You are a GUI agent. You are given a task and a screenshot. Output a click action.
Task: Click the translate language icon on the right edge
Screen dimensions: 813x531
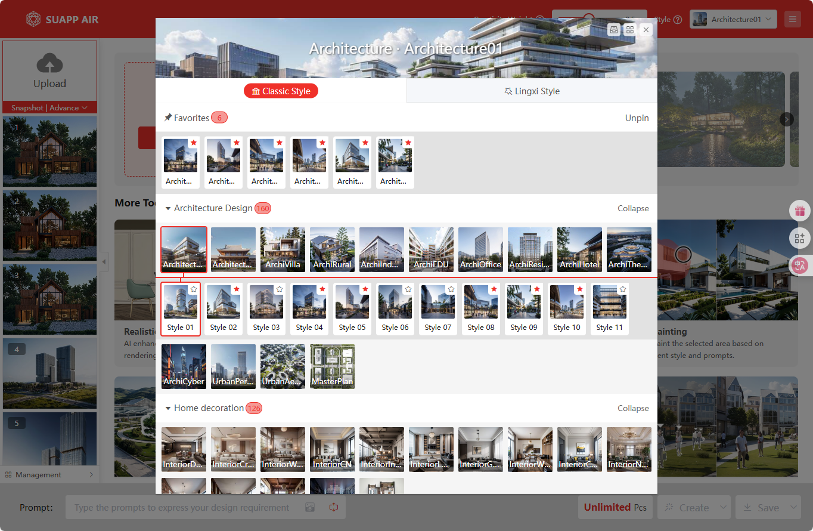[x=799, y=265]
